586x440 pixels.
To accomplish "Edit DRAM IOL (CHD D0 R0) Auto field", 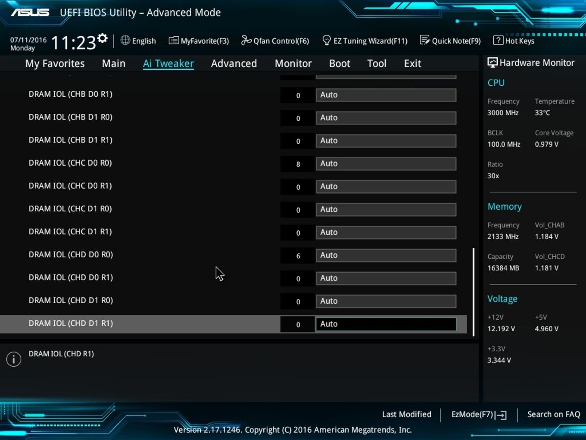I will (386, 255).
